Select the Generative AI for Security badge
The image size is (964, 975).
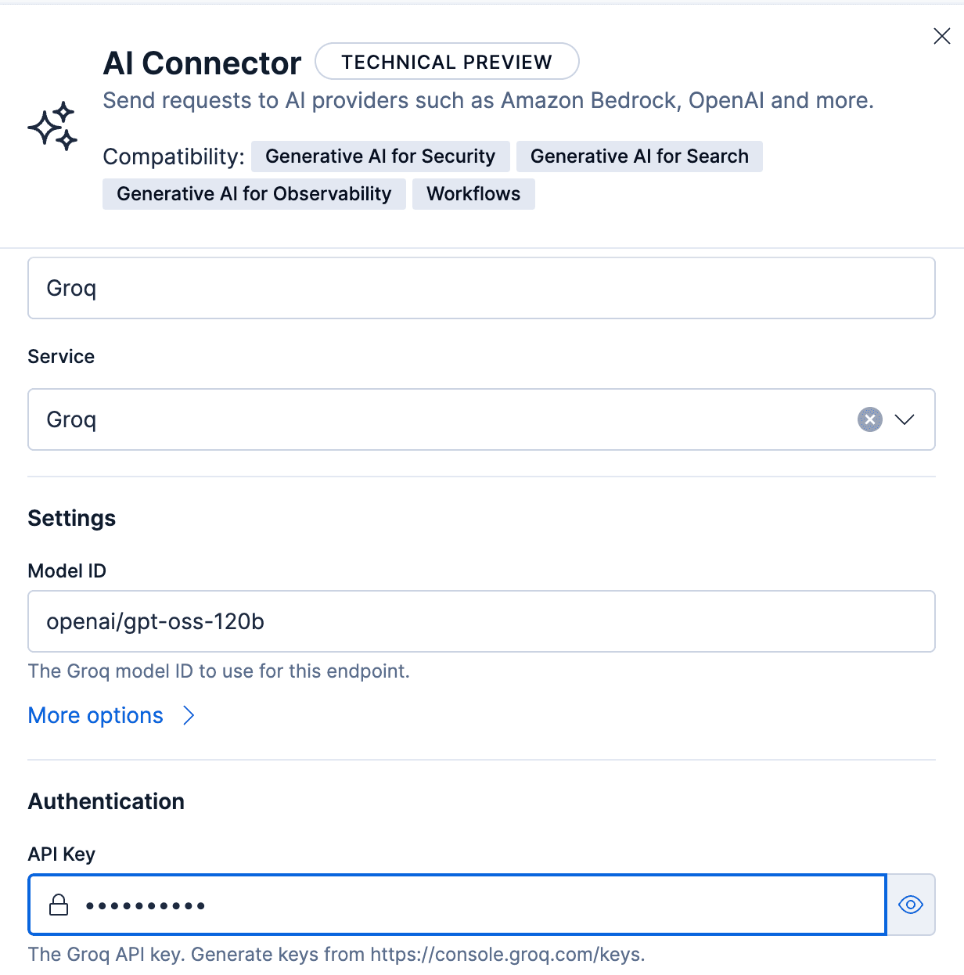pos(380,156)
